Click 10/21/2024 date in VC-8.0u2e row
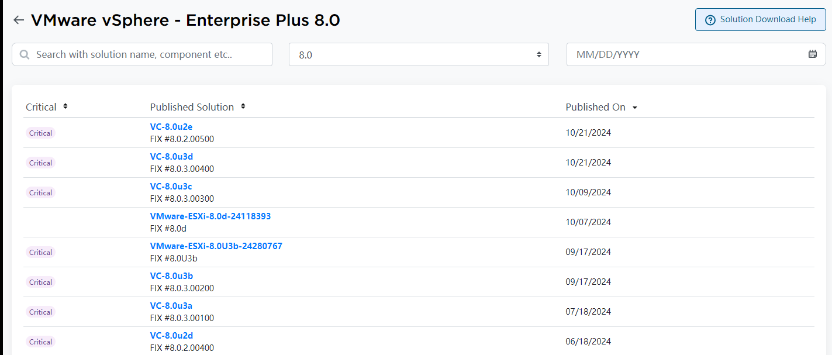832x355 pixels. pos(588,133)
